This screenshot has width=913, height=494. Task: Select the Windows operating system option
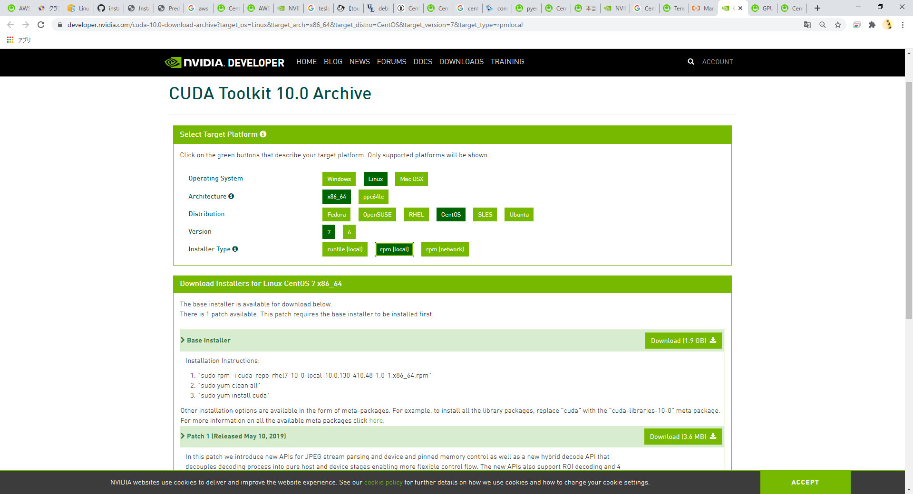pos(339,179)
